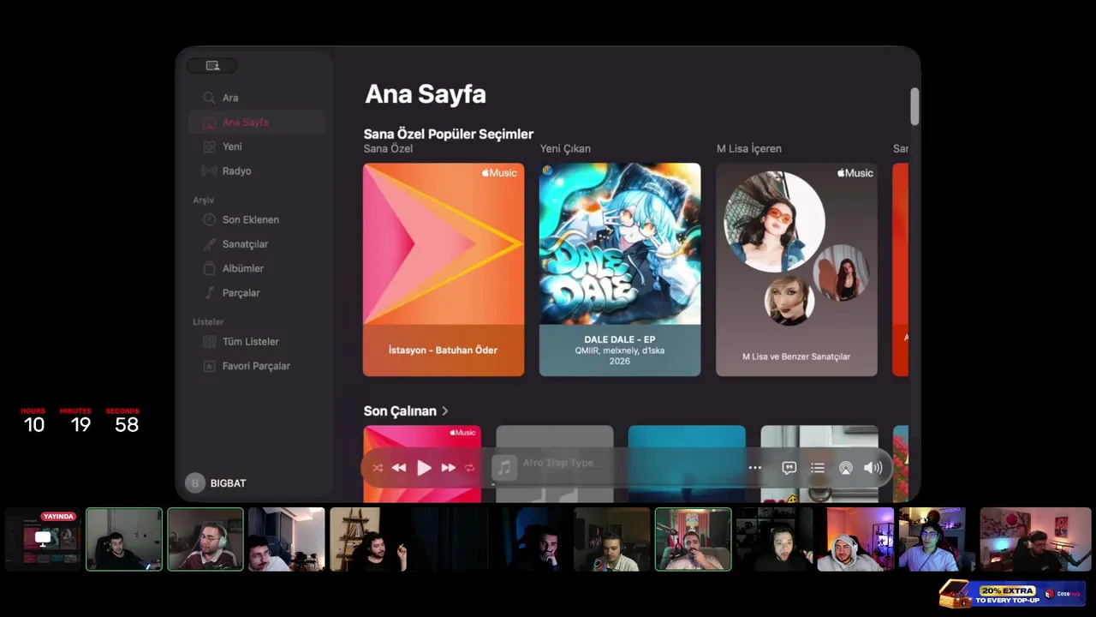Click the music note icon beside Parçalar

209,293
